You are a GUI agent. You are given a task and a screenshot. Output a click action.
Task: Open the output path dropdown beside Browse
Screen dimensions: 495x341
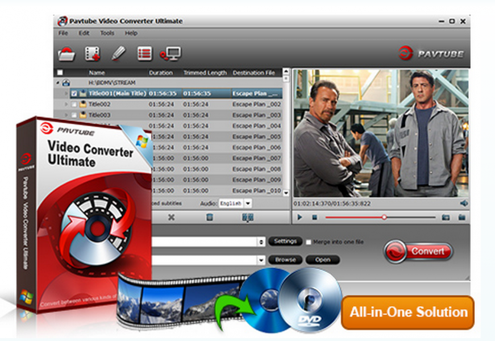tap(261, 260)
